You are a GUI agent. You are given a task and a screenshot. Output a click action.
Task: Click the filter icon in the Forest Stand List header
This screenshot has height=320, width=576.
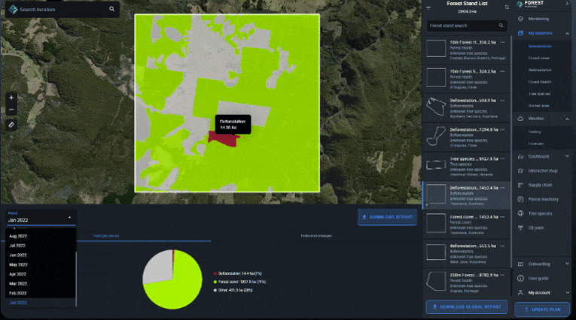[428, 8]
